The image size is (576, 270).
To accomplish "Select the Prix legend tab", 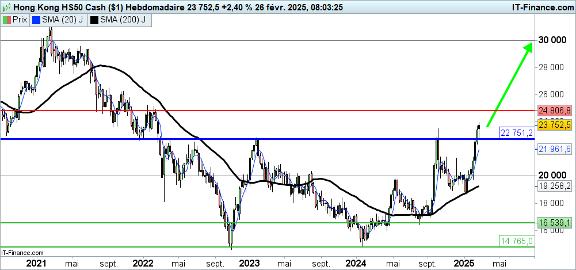I will [x=16, y=20].
